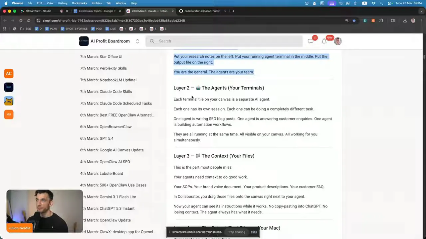
Task: Click the Julian Goldie webcam thumbnail
Action: coord(45,211)
